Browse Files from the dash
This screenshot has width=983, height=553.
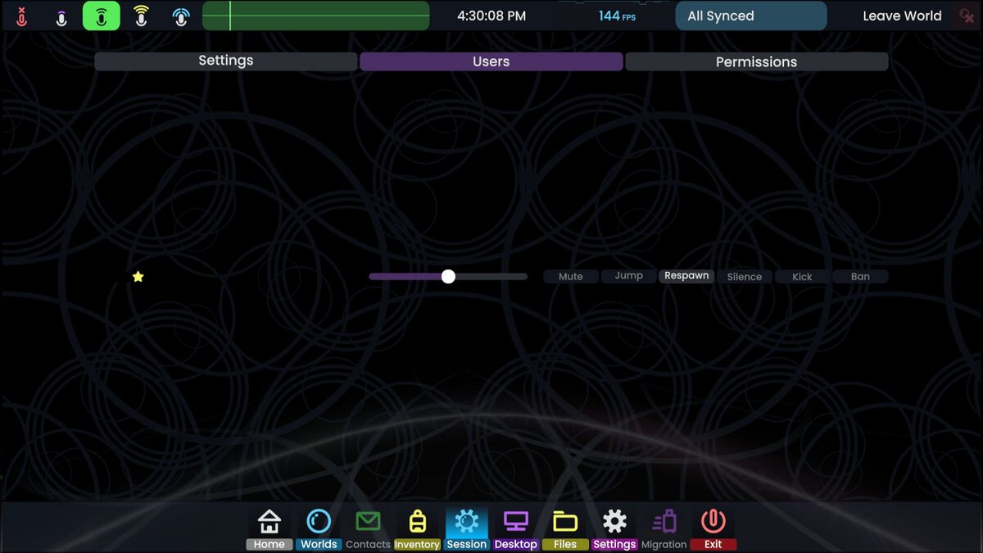pyautogui.click(x=565, y=527)
